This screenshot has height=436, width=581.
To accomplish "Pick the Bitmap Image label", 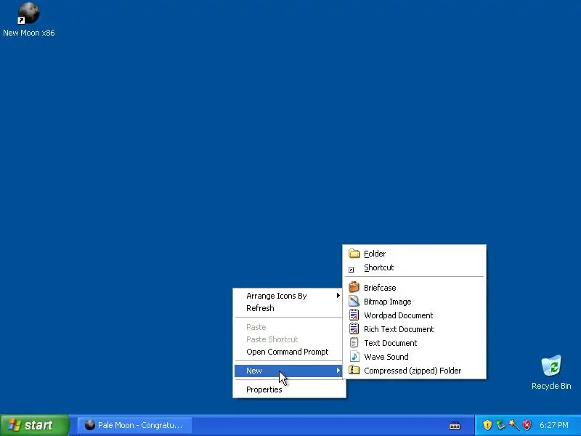I will click(x=388, y=302).
